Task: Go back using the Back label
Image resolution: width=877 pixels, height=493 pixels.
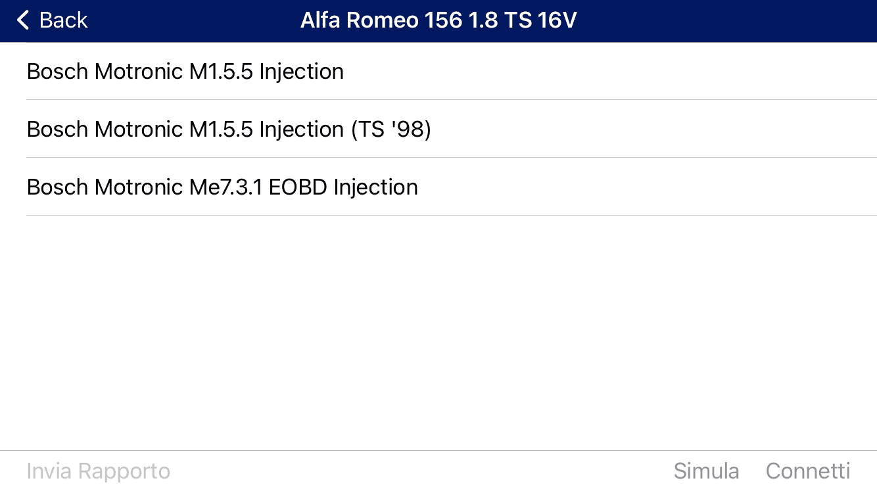Action: coord(63,20)
